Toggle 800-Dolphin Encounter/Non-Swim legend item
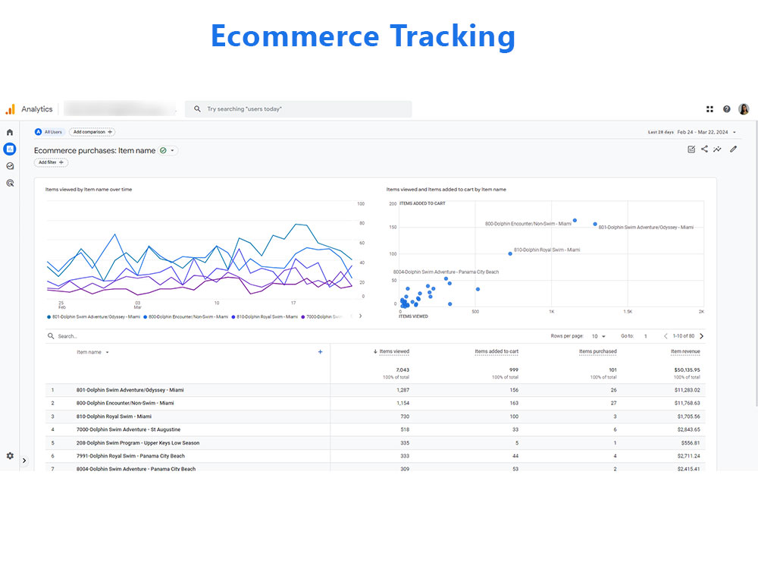This screenshot has height=569, width=758. (186, 317)
